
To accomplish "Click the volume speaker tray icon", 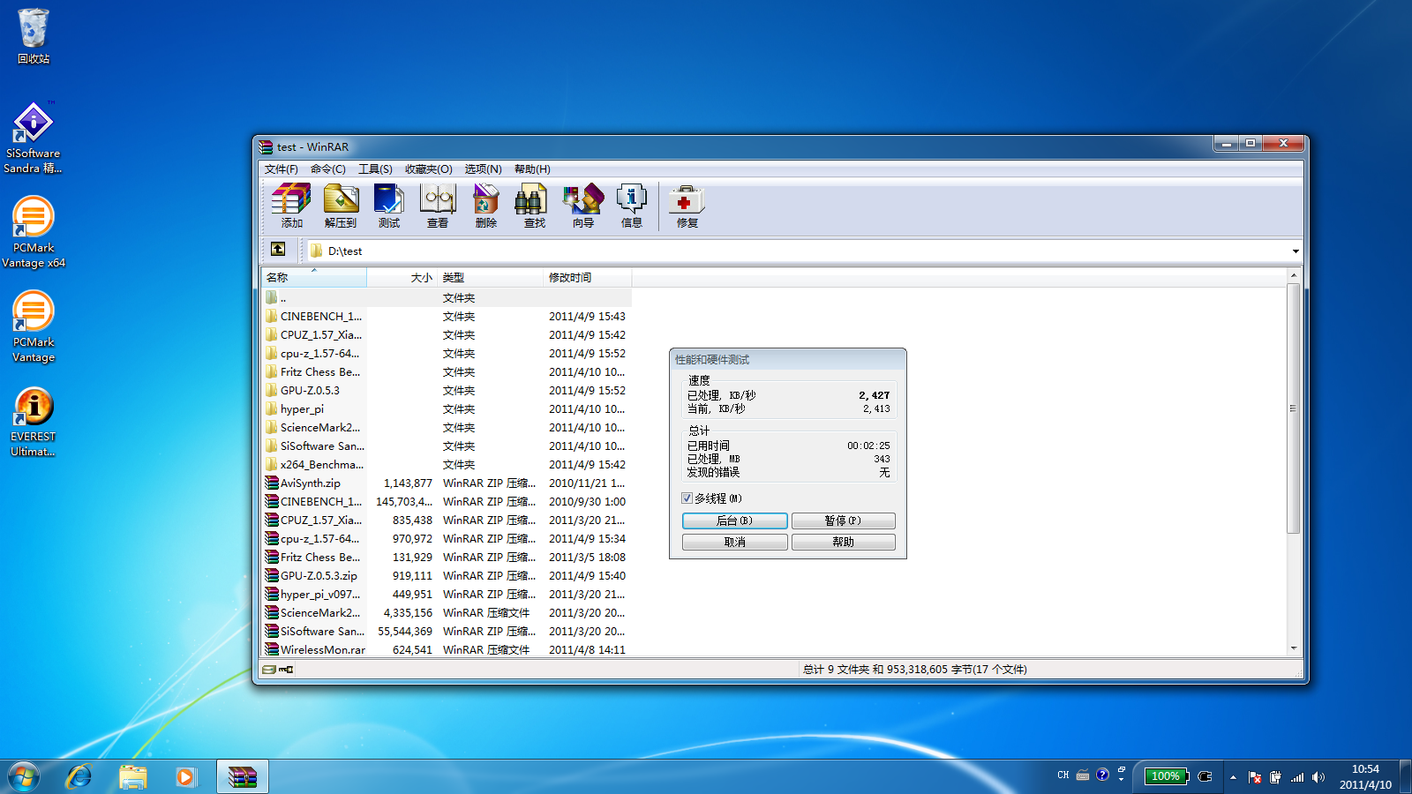I will (1318, 777).
